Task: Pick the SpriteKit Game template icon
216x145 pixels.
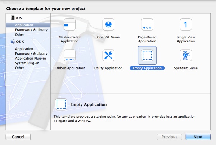Action: click(186, 56)
